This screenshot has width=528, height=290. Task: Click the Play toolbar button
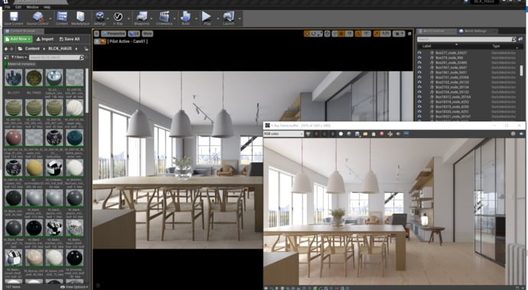pyautogui.click(x=207, y=18)
